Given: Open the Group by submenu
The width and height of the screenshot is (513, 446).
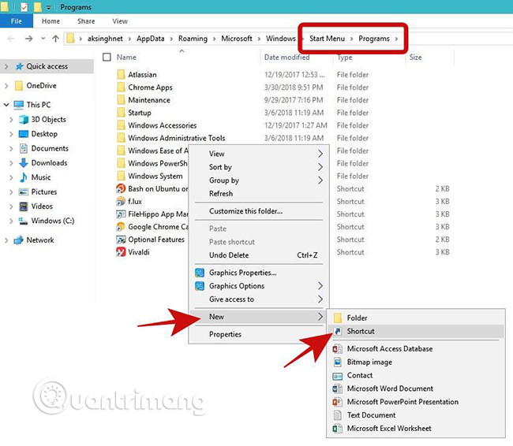Looking at the screenshot, I should (x=259, y=180).
